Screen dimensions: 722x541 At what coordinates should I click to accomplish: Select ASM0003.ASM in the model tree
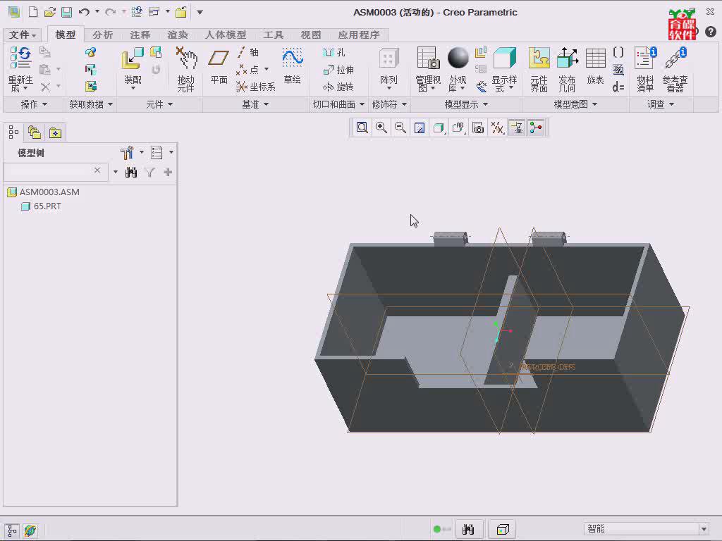(x=49, y=192)
